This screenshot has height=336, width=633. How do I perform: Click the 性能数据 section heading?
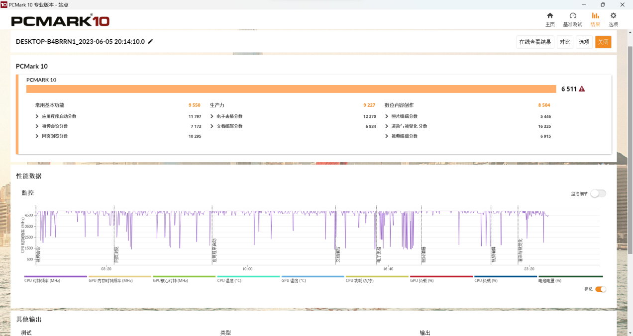point(29,176)
